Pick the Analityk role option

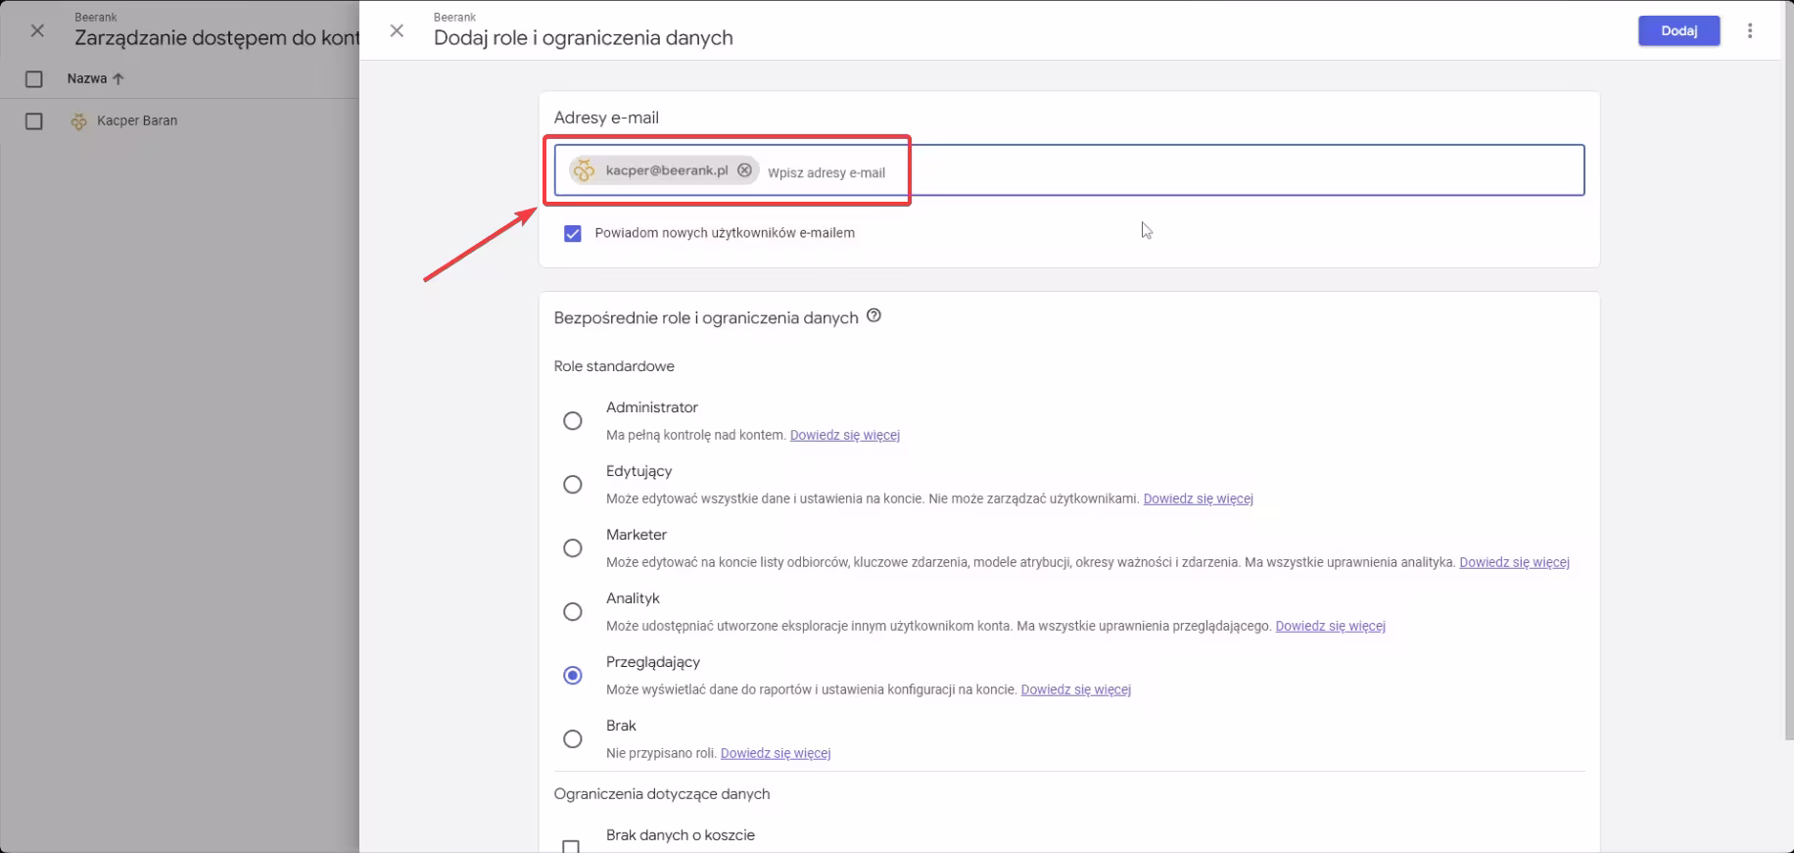(x=573, y=612)
